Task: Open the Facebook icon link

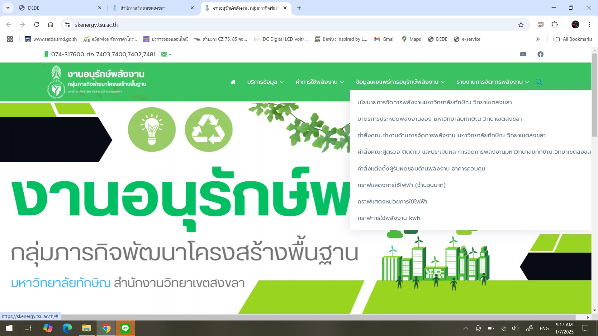Action: (540, 54)
